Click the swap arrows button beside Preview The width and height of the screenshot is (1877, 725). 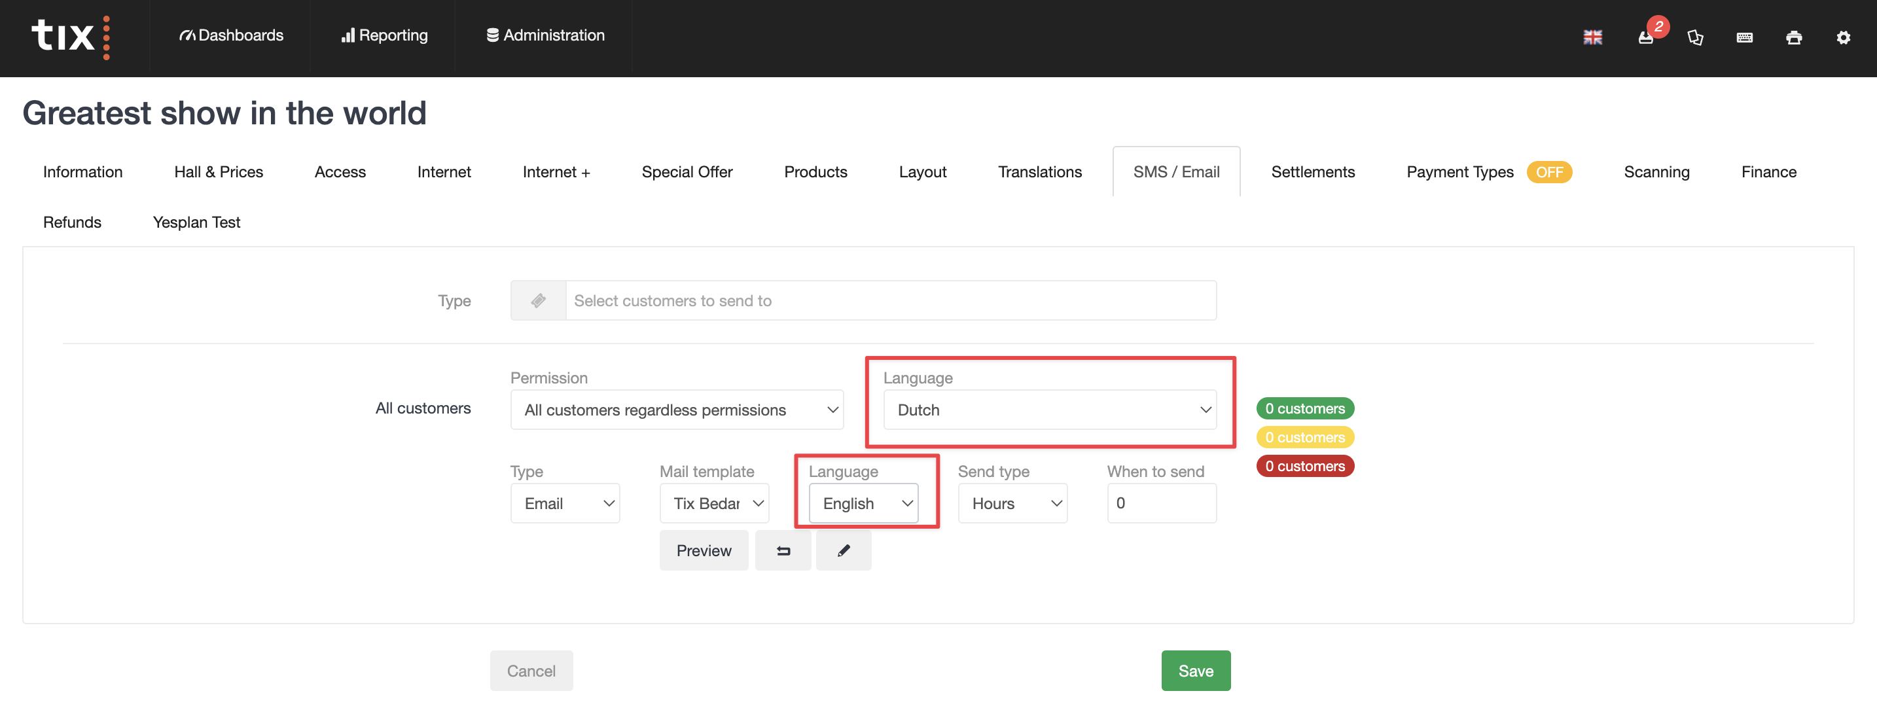click(783, 551)
